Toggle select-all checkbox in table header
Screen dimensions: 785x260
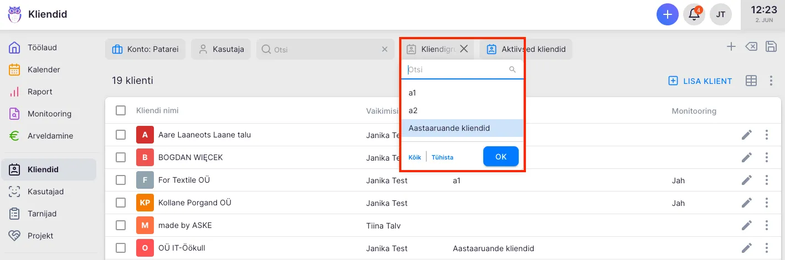point(121,111)
